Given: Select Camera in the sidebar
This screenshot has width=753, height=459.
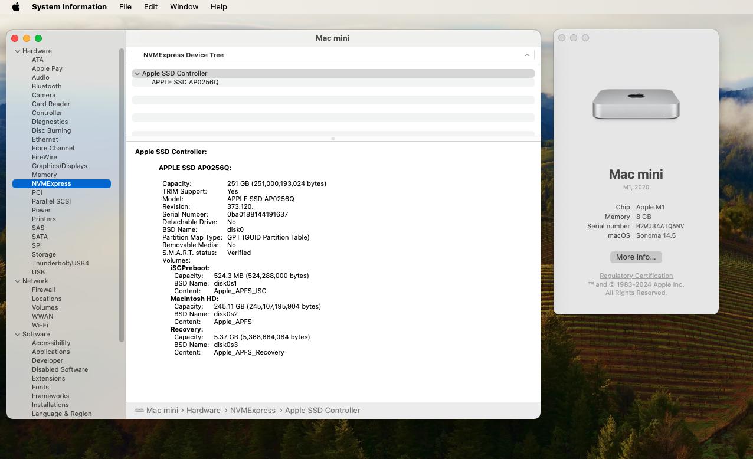Looking at the screenshot, I should coord(44,95).
